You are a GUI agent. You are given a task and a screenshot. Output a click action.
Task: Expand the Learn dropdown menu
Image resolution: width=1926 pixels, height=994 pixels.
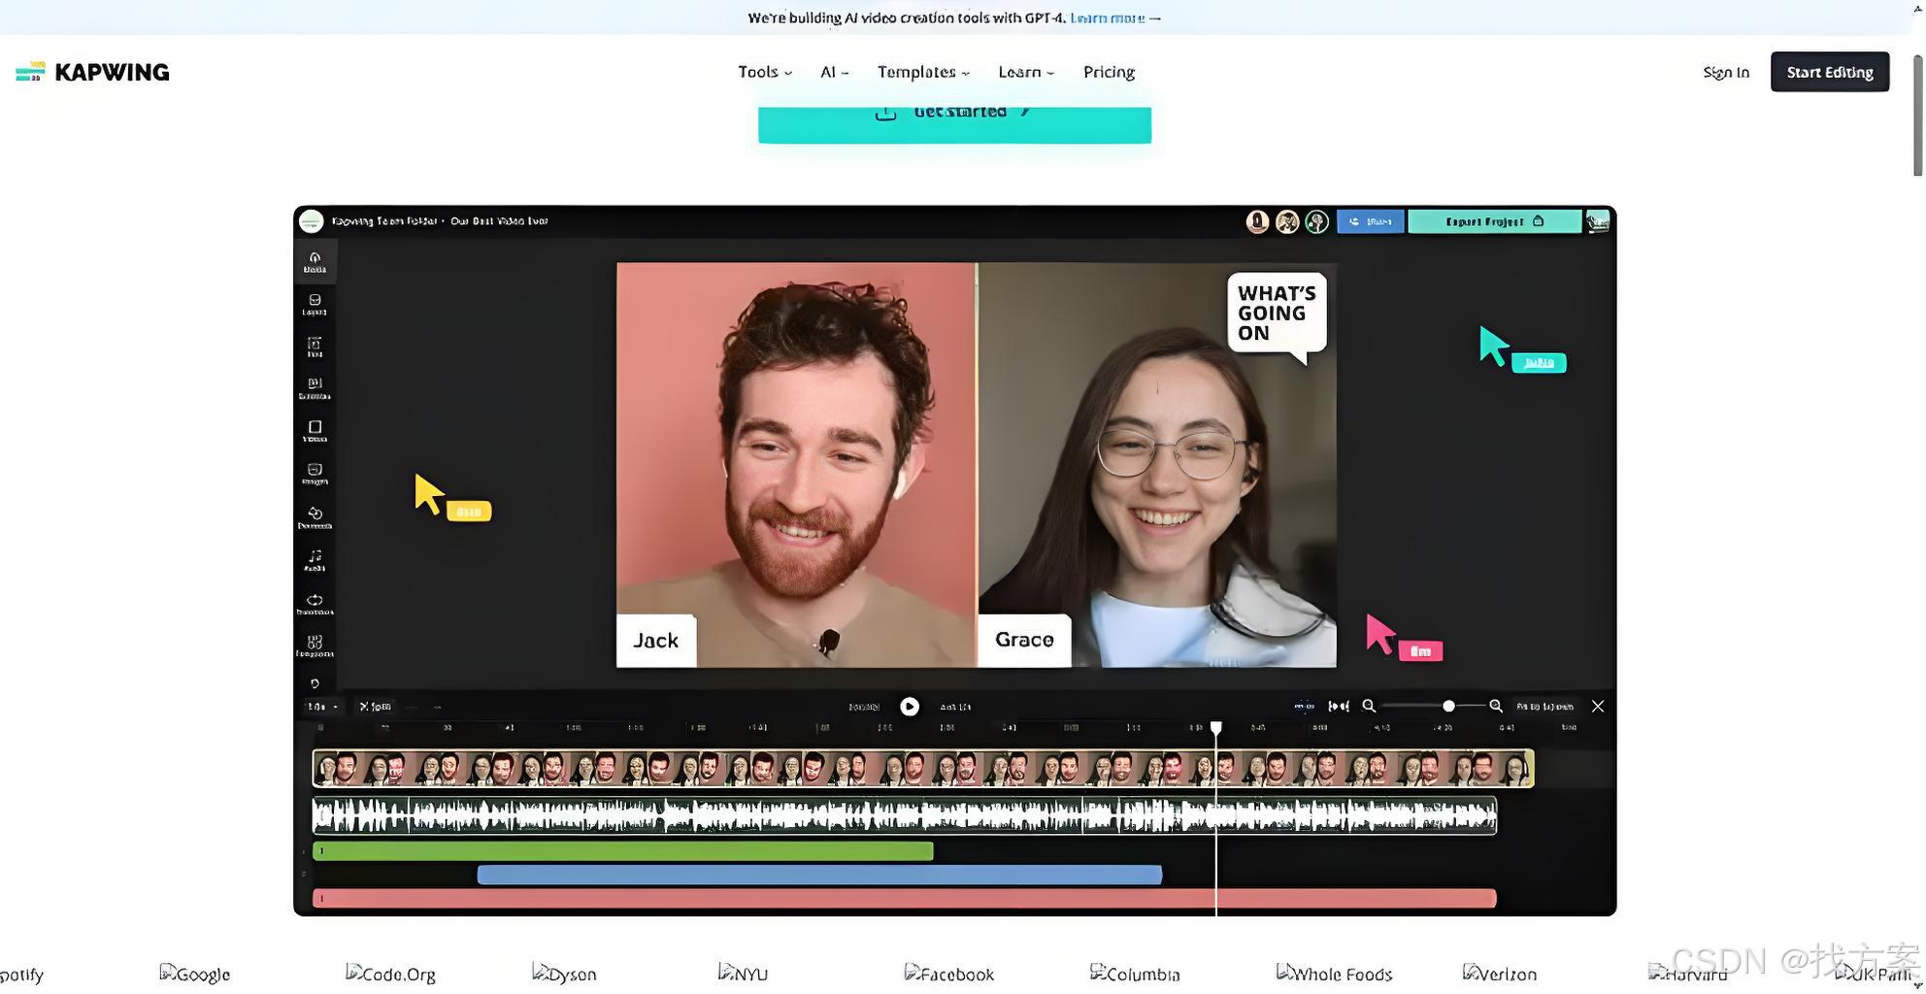(x=1026, y=72)
